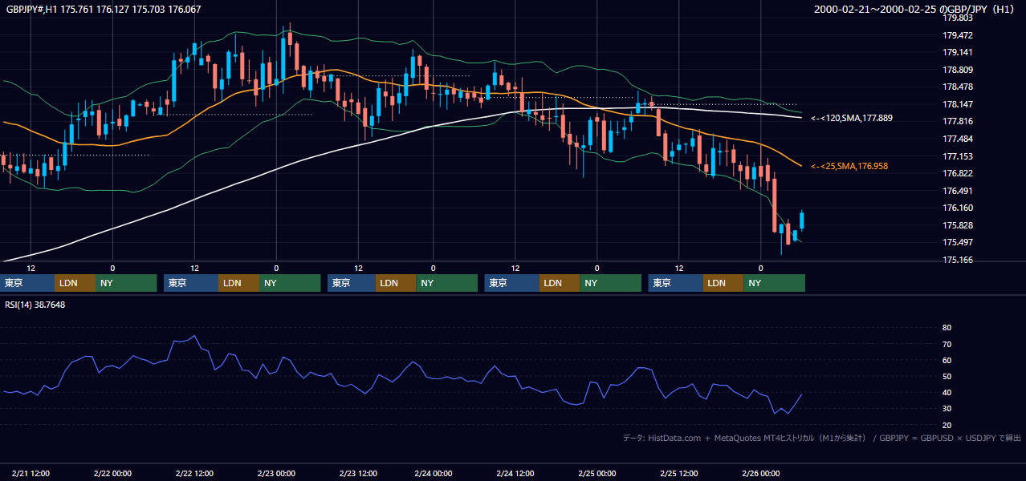
Task: Click the 25 SMA label showing 176.958
Action: pos(849,166)
